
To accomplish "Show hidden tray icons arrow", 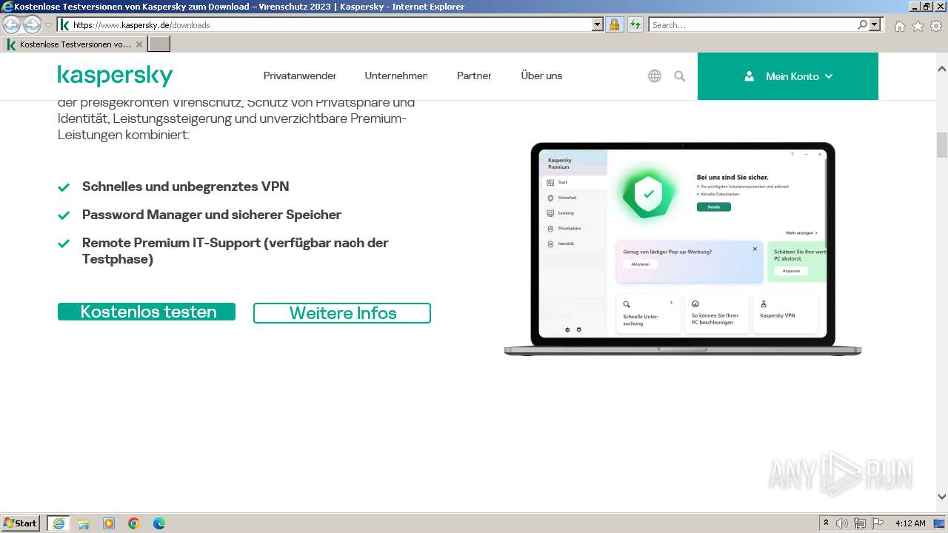I will tap(826, 523).
